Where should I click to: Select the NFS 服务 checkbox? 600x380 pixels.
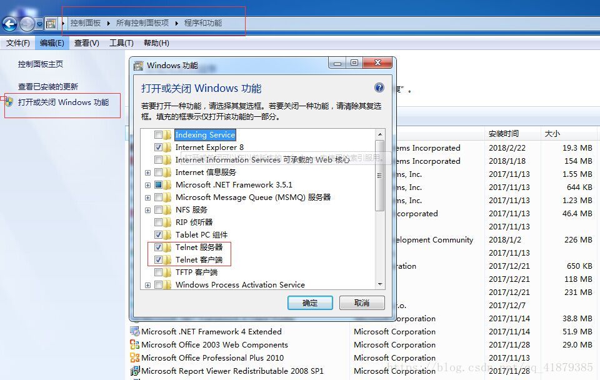(158, 210)
